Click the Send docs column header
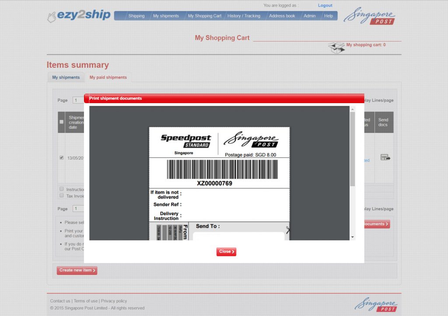This screenshot has height=316, width=448. [x=384, y=122]
